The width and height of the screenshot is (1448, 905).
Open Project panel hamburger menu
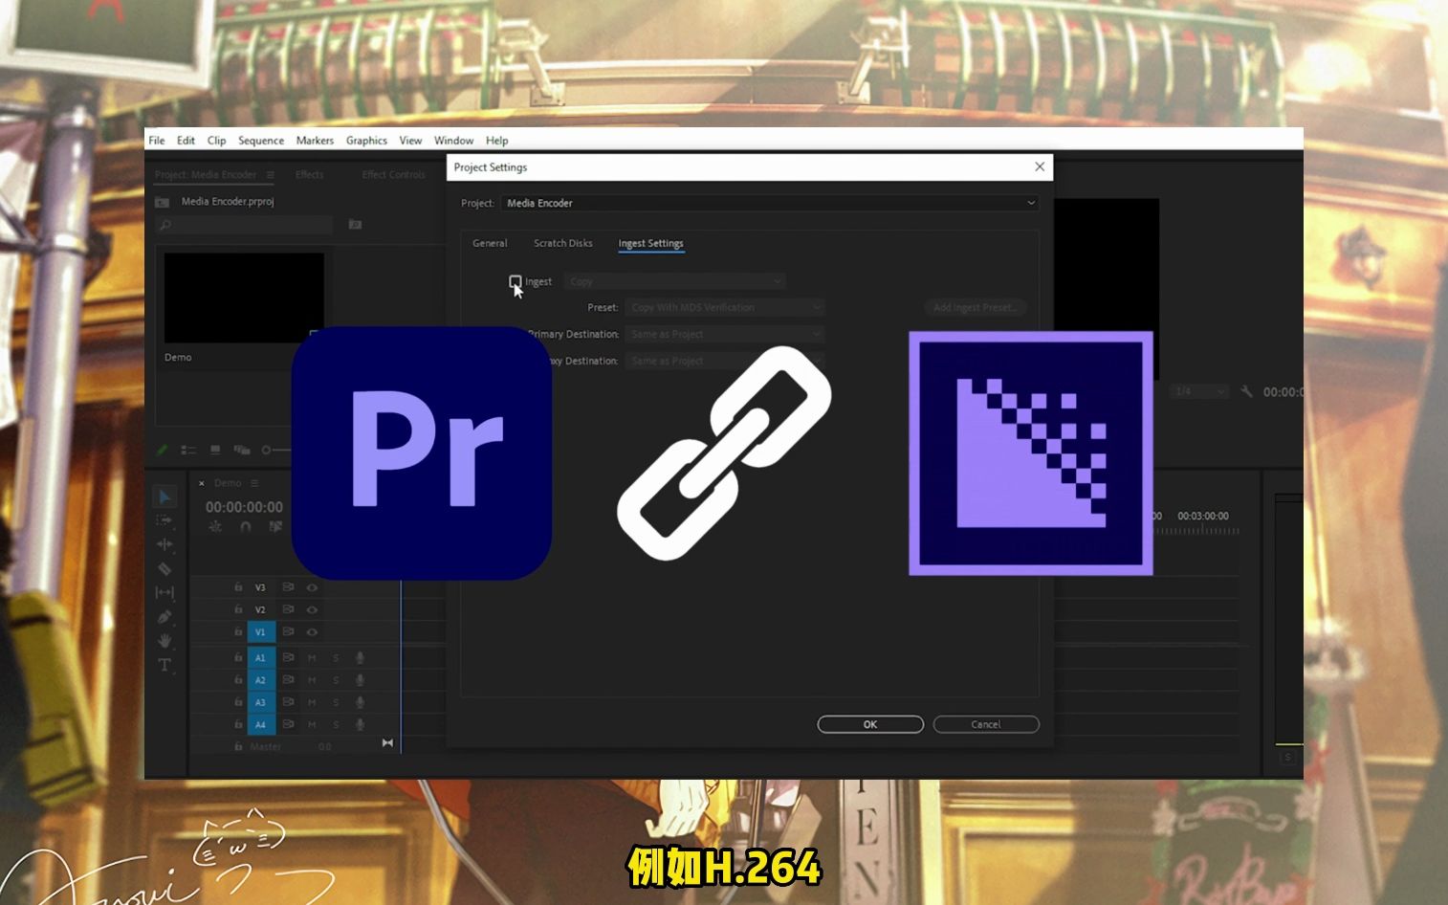coord(271,175)
